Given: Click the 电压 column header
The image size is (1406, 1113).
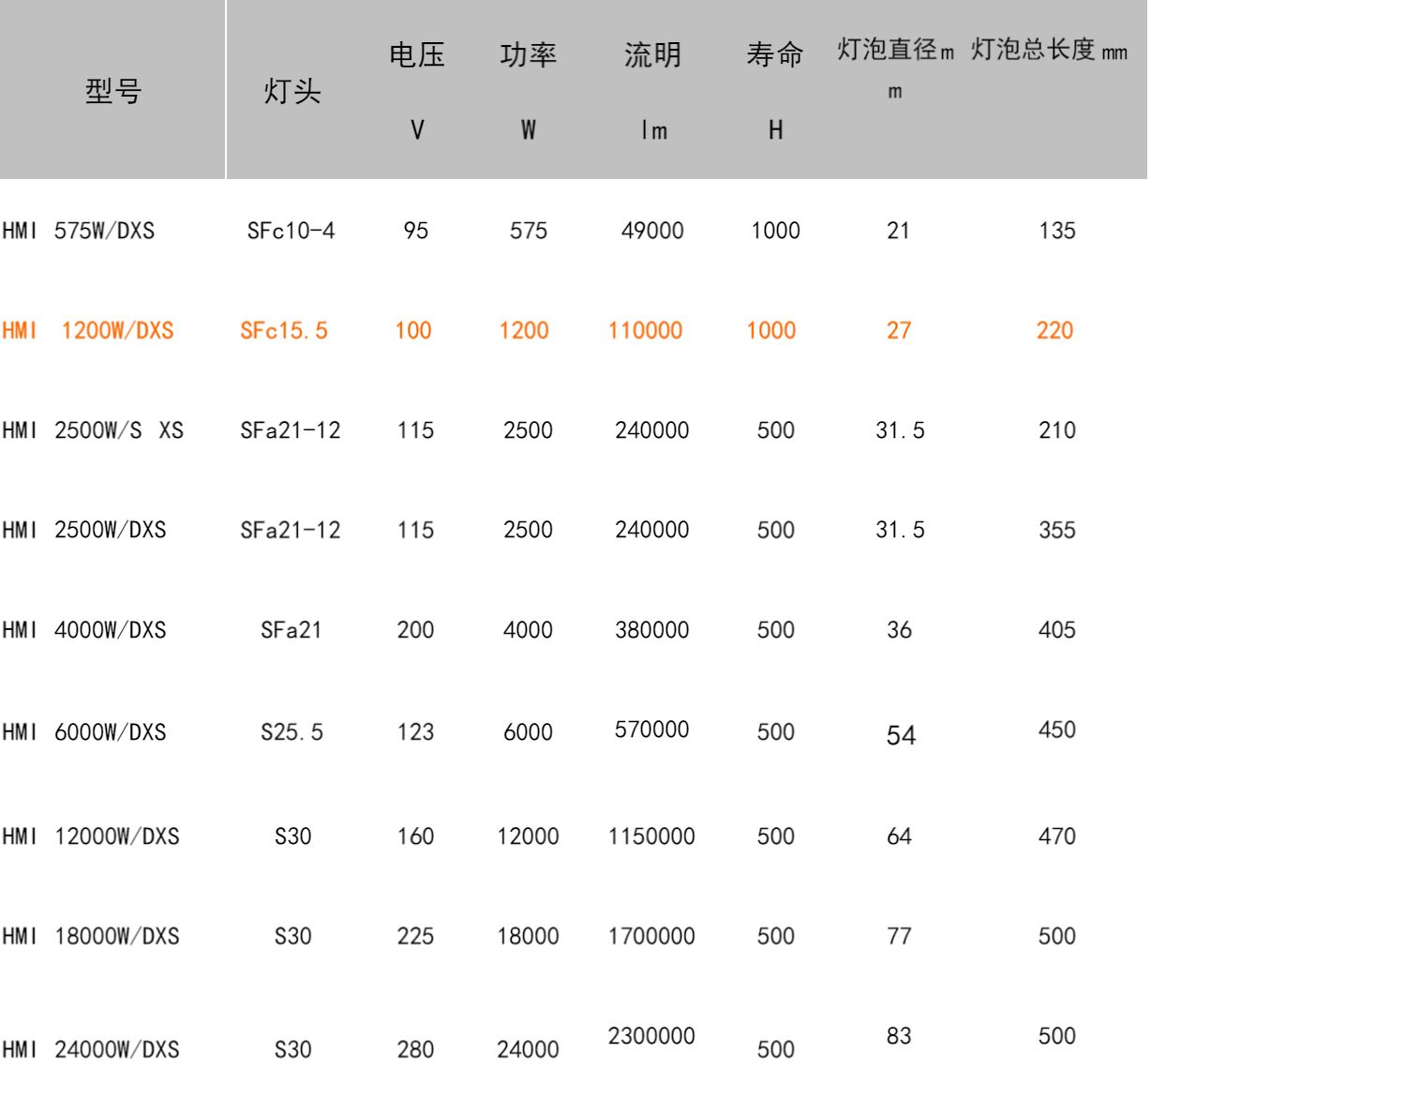Looking at the screenshot, I should click(417, 55).
